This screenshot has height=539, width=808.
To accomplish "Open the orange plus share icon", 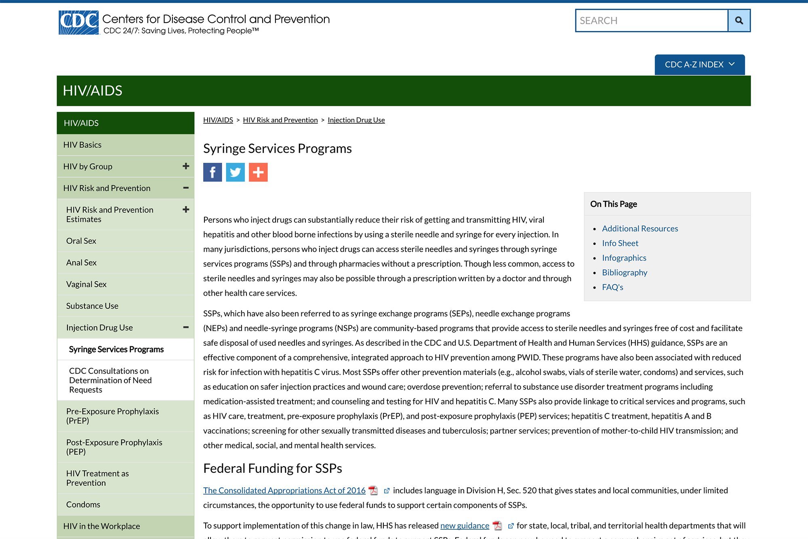I will pos(258,173).
